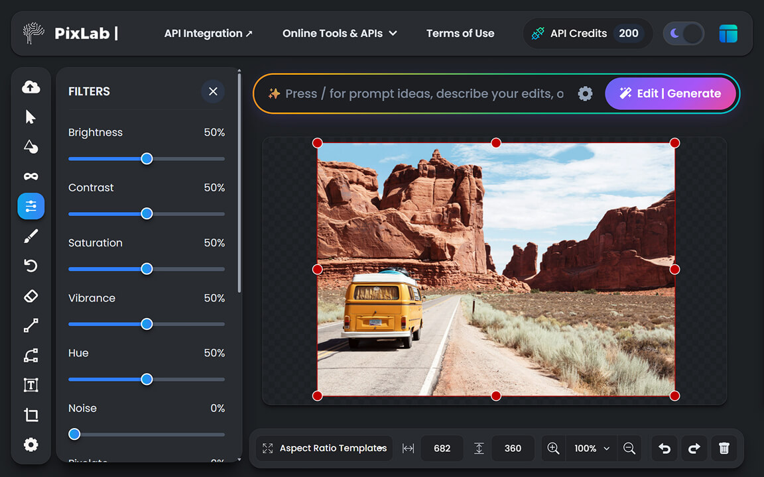This screenshot has width=764, height=477.
Task: Select the pointer/move tool
Action: (x=31, y=116)
